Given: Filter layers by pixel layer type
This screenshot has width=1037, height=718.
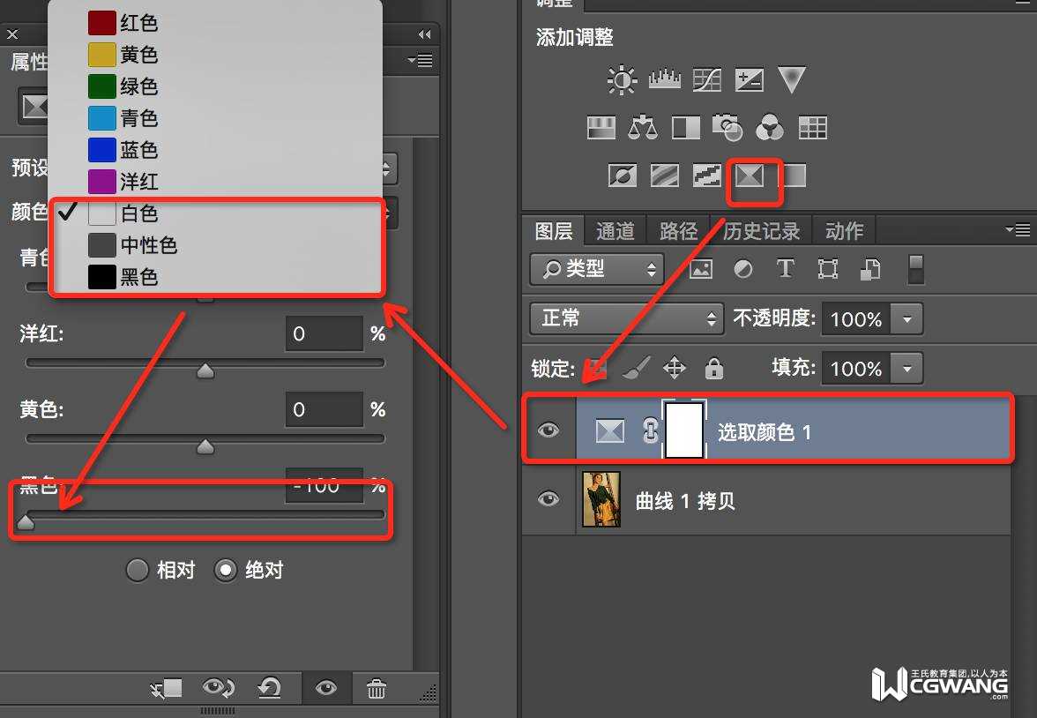Looking at the screenshot, I should (701, 269).
